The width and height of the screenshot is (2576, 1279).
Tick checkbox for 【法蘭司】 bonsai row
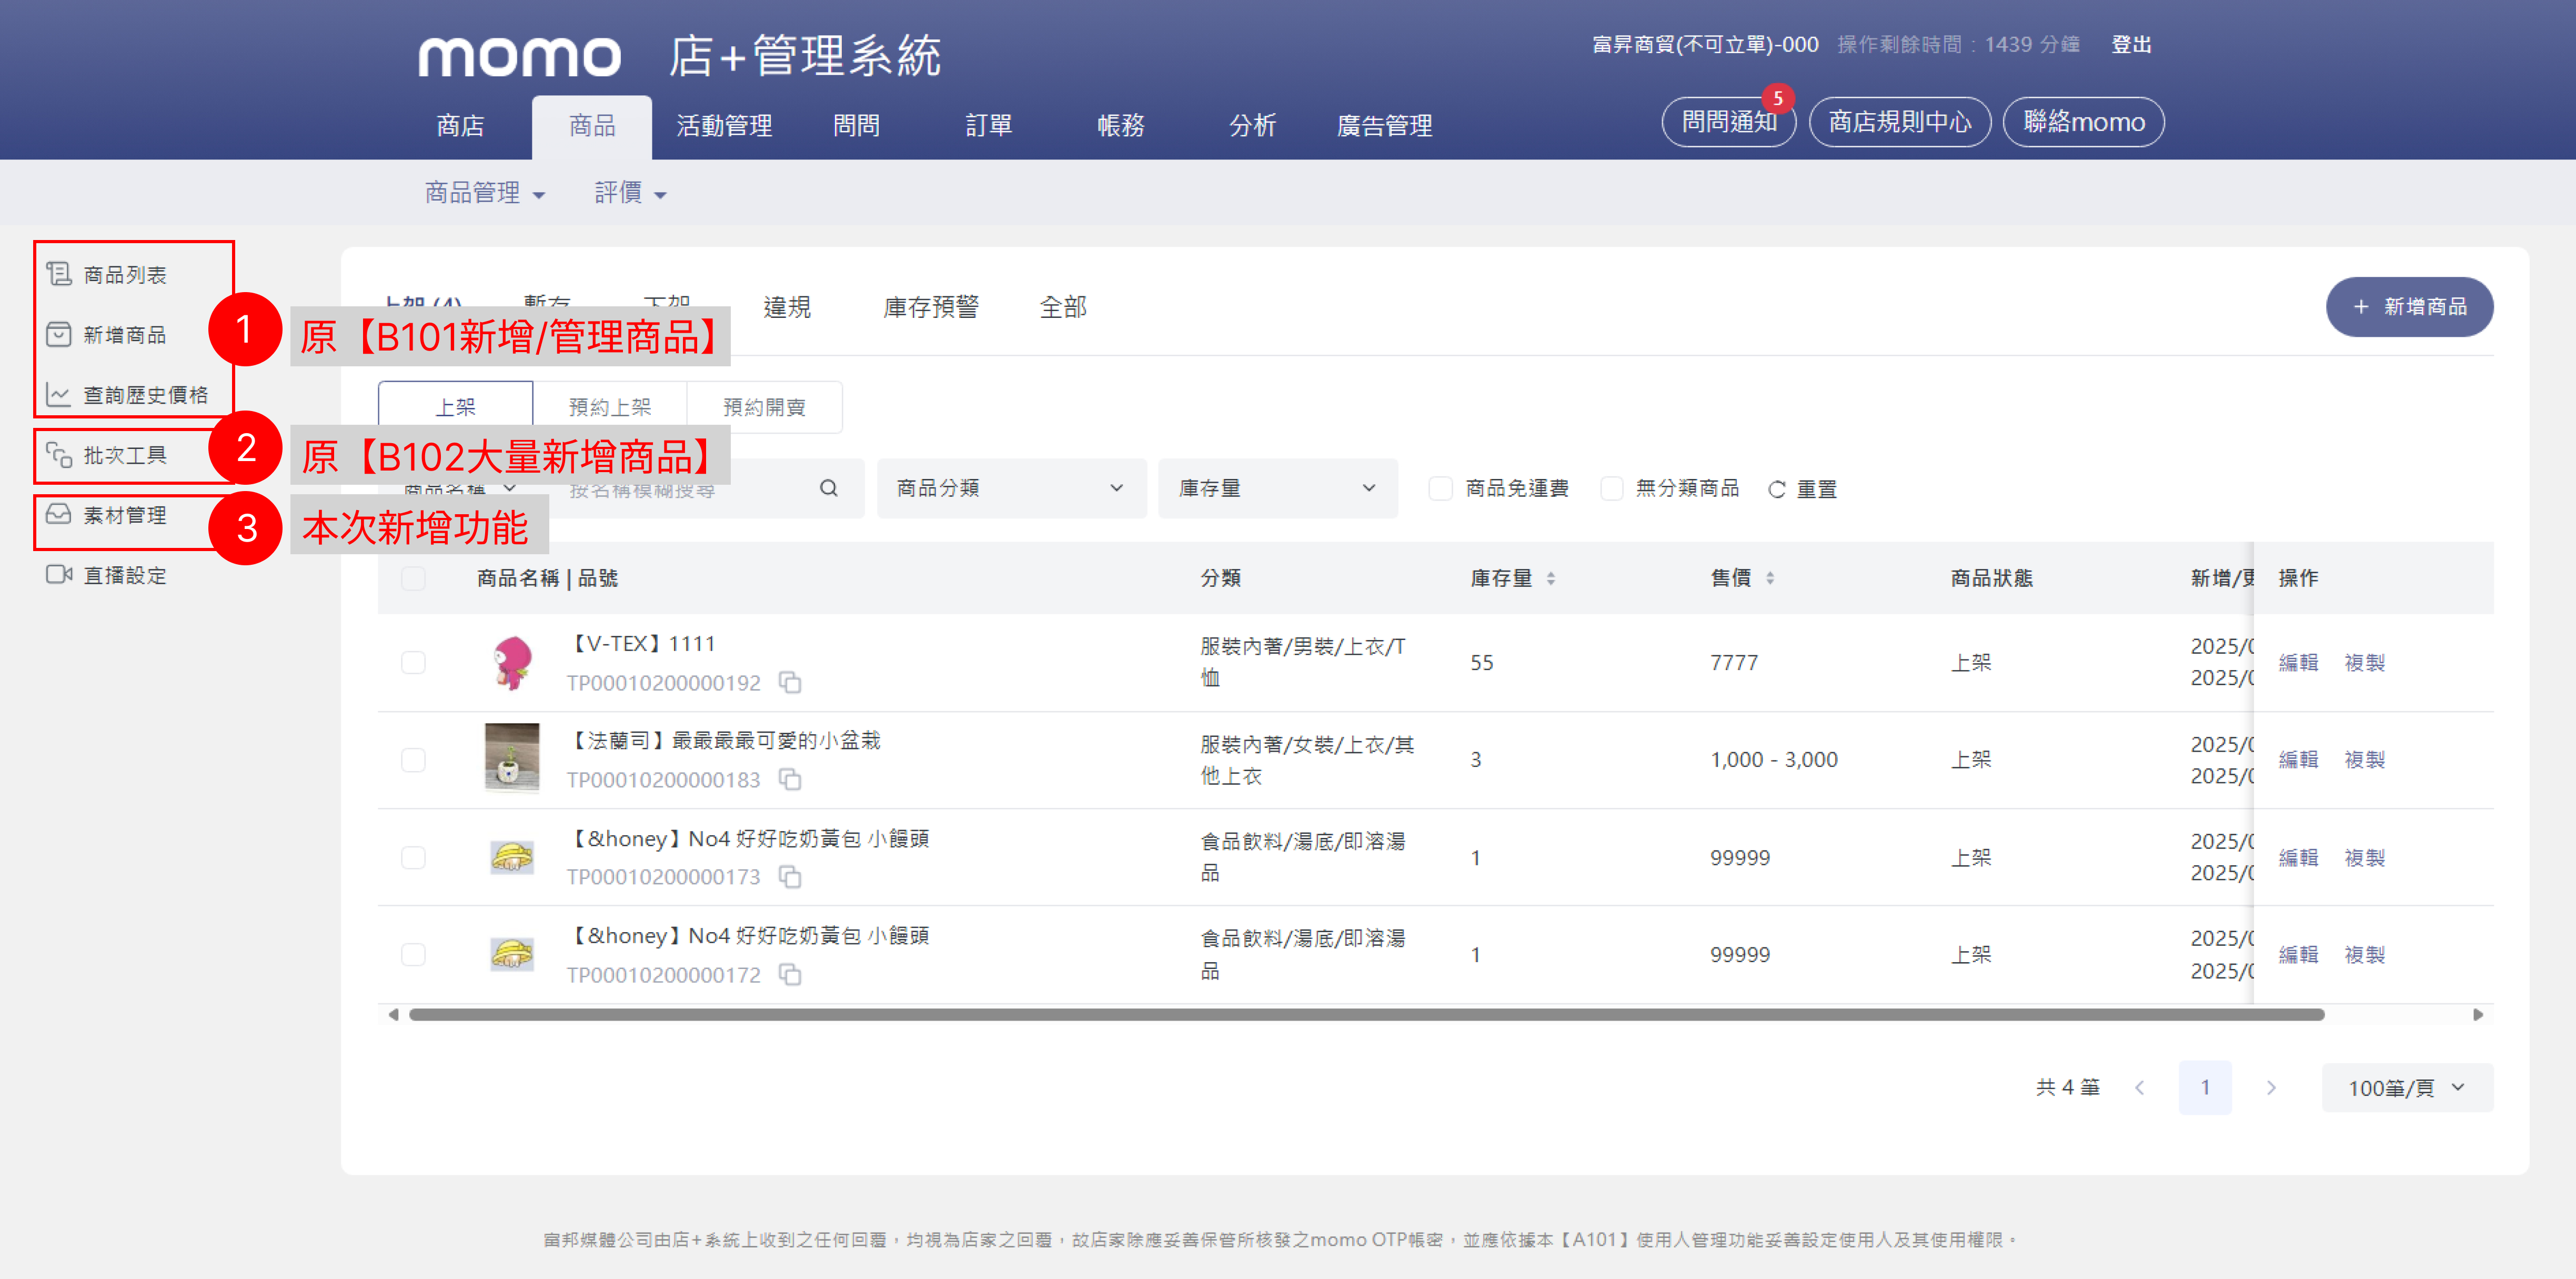[x=413, y=760]
